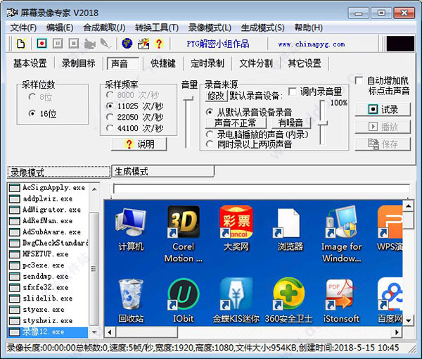Switch to the 录制目标 tab
This screenshot has height=359, width=422.
[78, 63]
